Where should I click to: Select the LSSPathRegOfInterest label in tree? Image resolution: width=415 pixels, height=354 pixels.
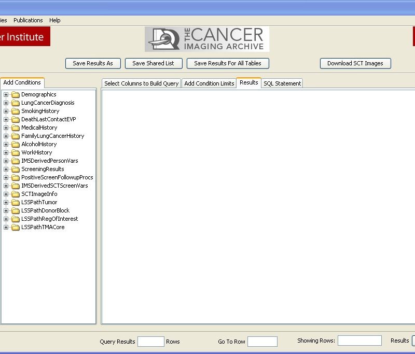tap(50, 219)
